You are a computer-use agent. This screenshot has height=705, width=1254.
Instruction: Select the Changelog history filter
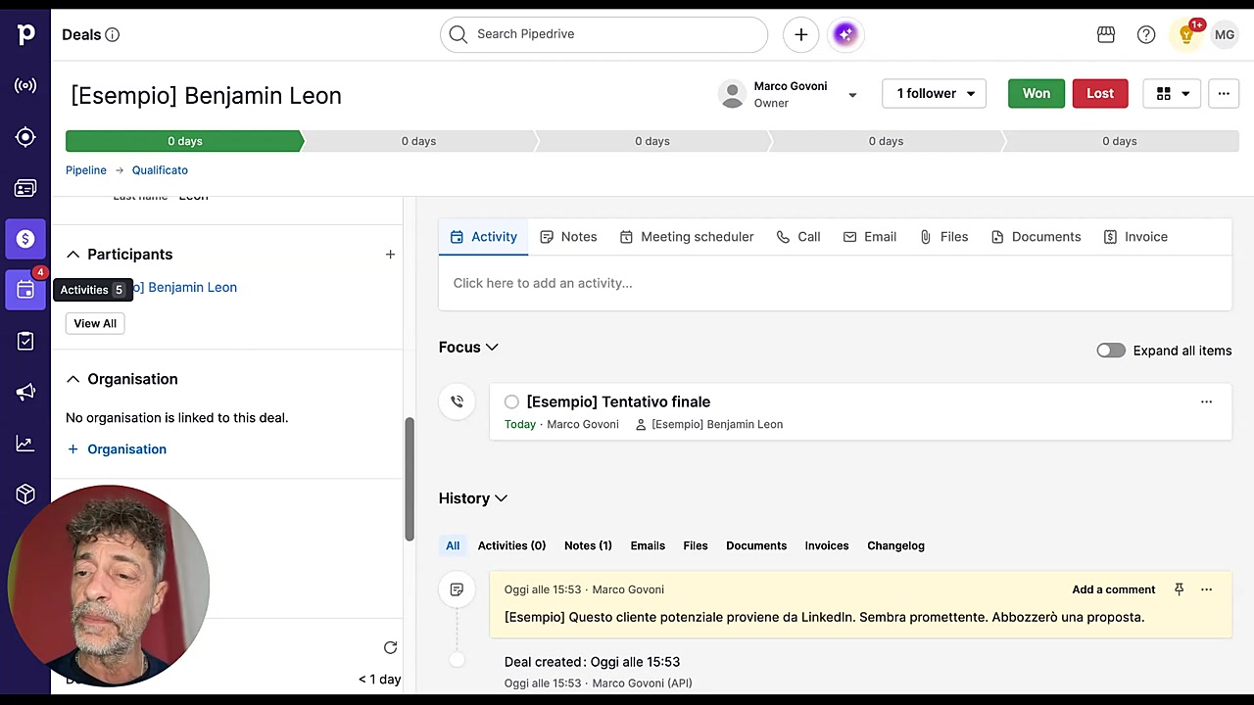[x=895, y=545]
